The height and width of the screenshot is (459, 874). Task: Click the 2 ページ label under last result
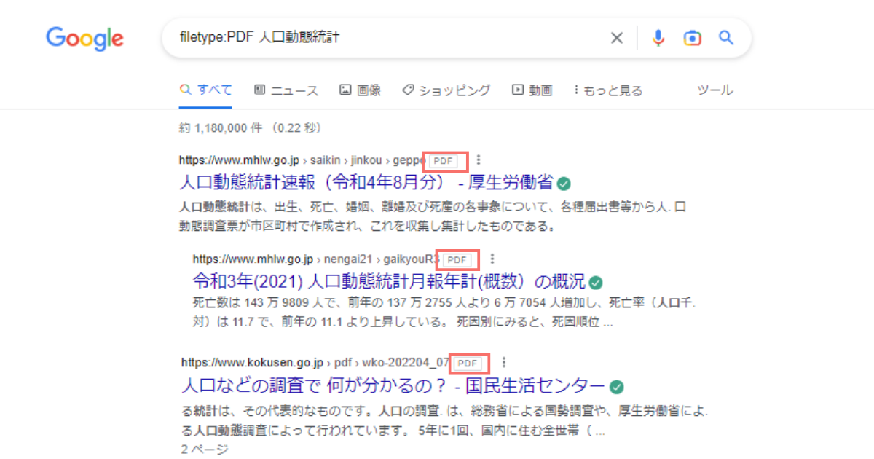(x=204, y=450)
